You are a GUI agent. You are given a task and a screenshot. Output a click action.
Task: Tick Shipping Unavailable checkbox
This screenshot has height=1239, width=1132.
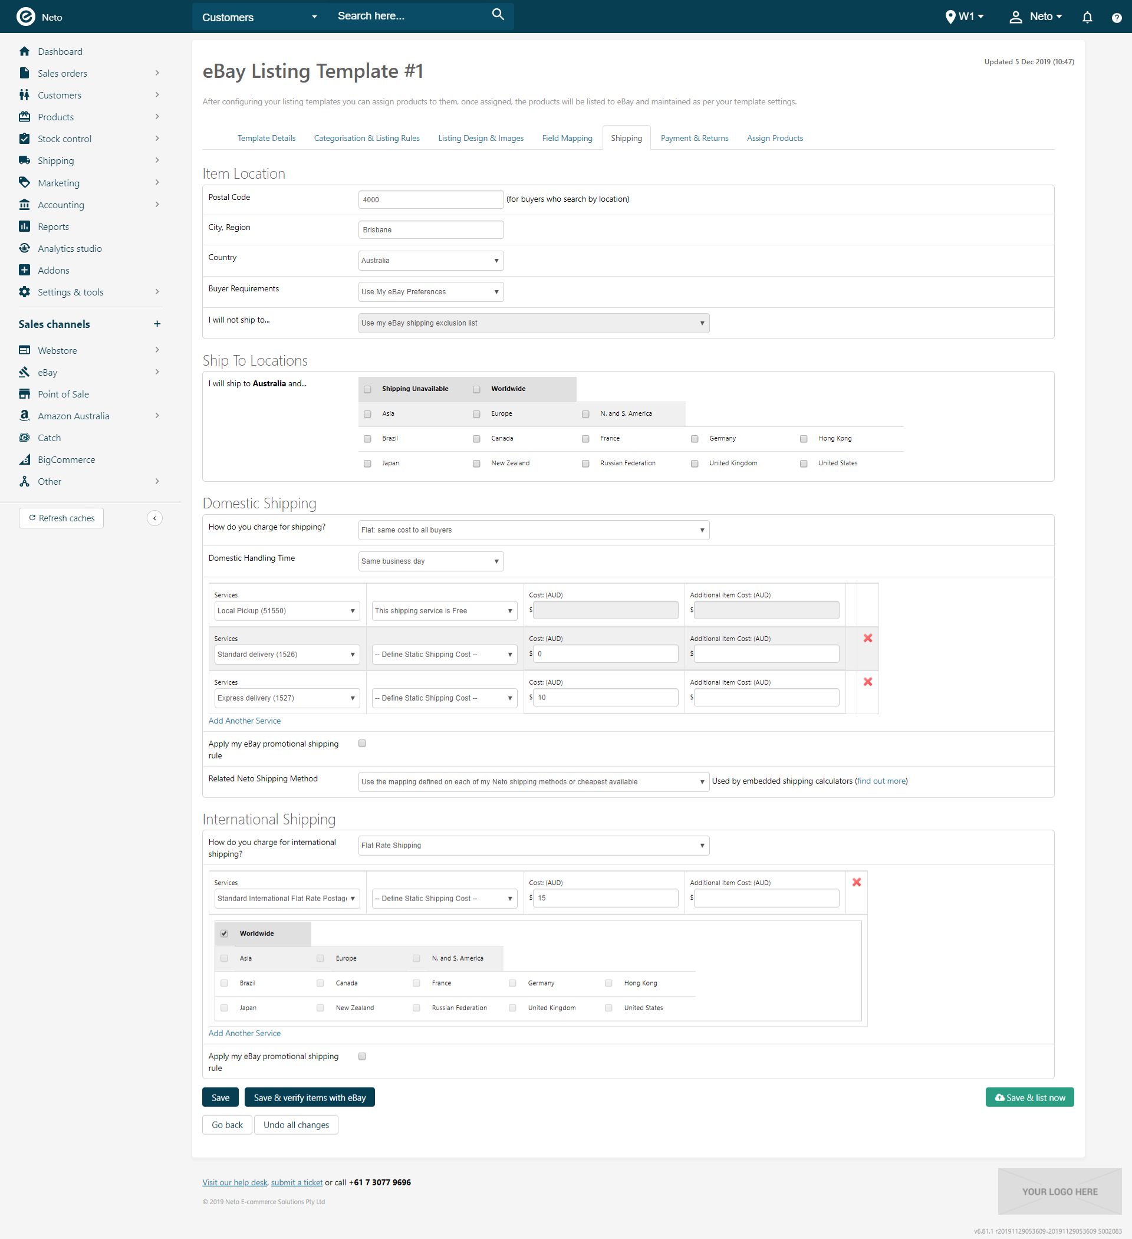point(367,389)
